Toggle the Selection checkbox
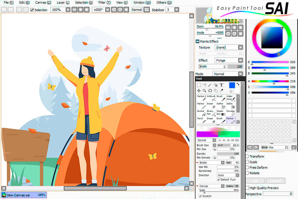298x199 pixels. 32,10
